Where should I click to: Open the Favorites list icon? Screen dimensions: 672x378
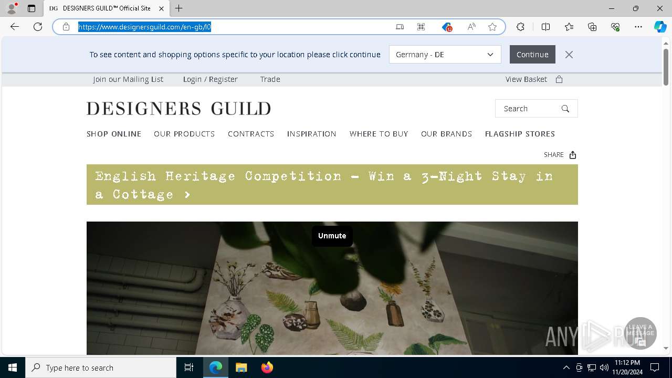pyautogui.click(x=569, y=27)
